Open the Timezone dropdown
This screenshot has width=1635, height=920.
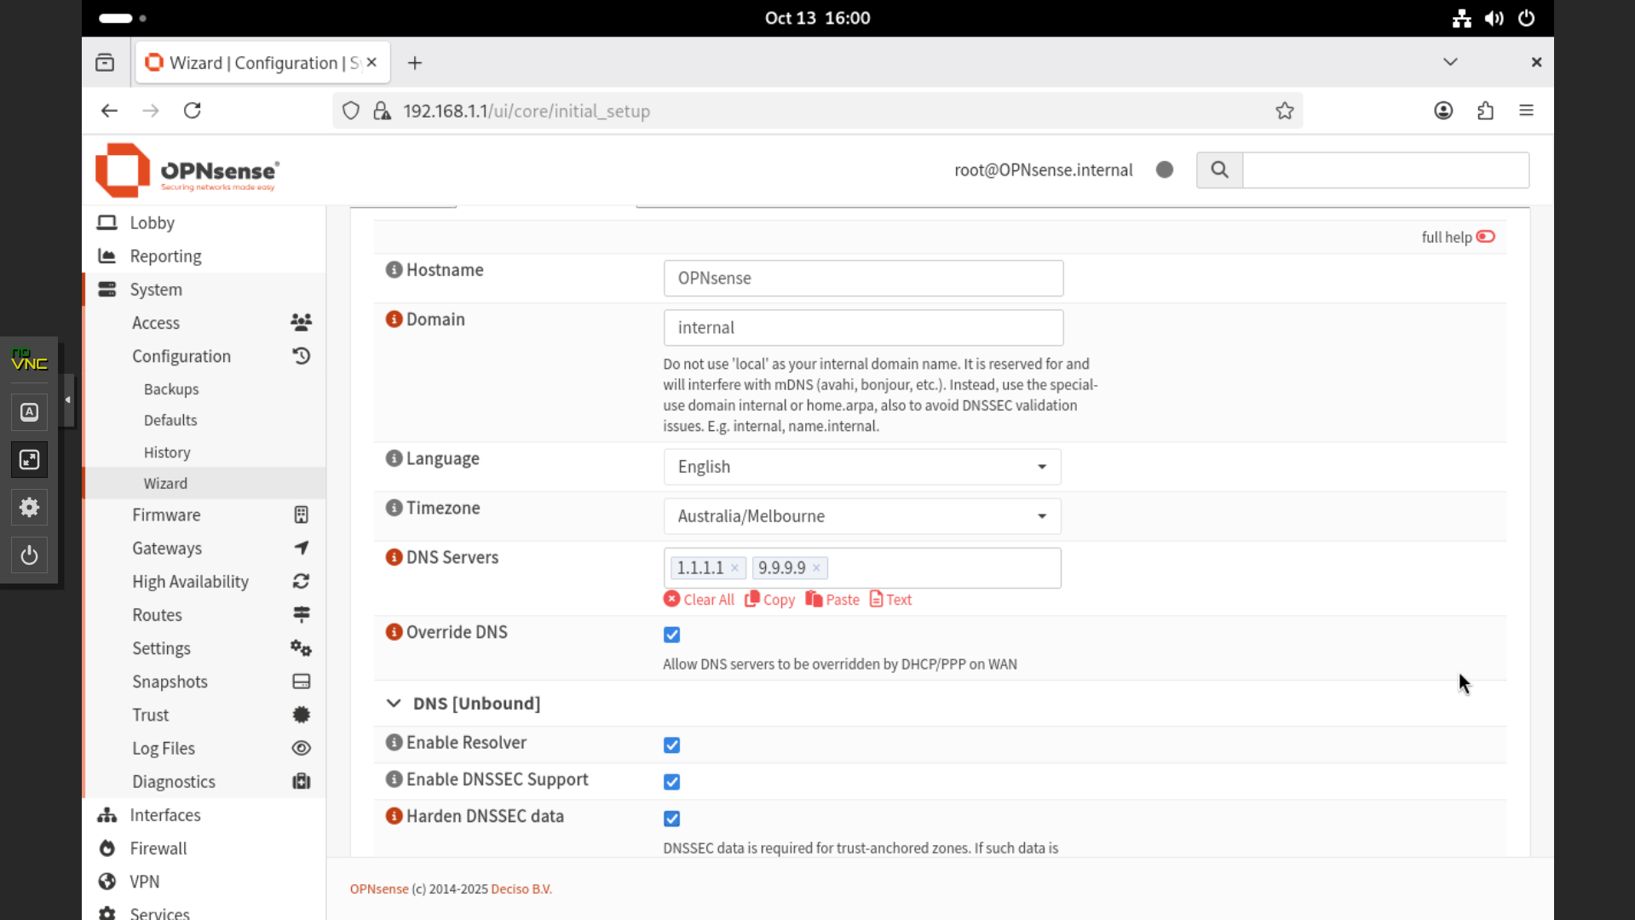(x=861, y=516)
